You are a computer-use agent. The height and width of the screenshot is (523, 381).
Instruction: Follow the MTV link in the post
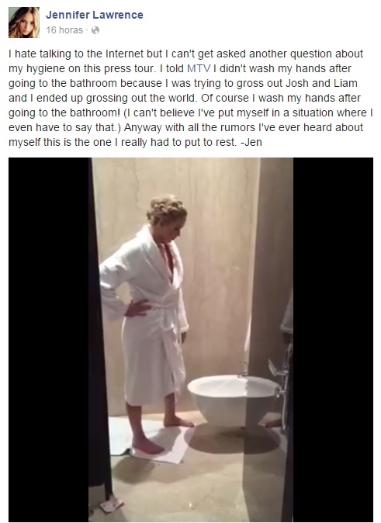[199, 68]
